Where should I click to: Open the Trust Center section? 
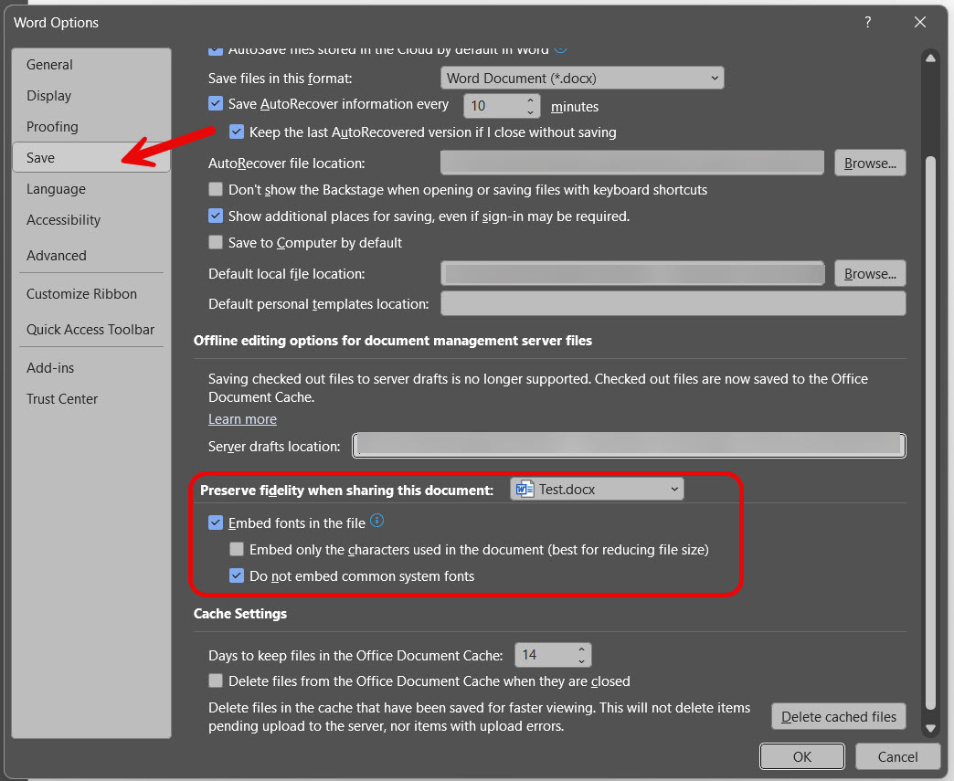coord(62,399)
